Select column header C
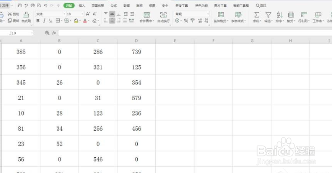The width and height of the screenshot is (335, 173). tap(98, 41)
